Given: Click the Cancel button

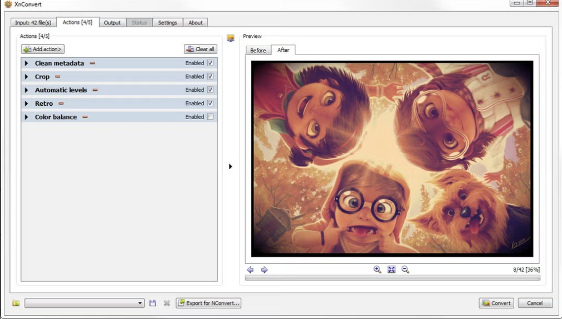Looking at the screenshot, I should (x=535, y=303).
